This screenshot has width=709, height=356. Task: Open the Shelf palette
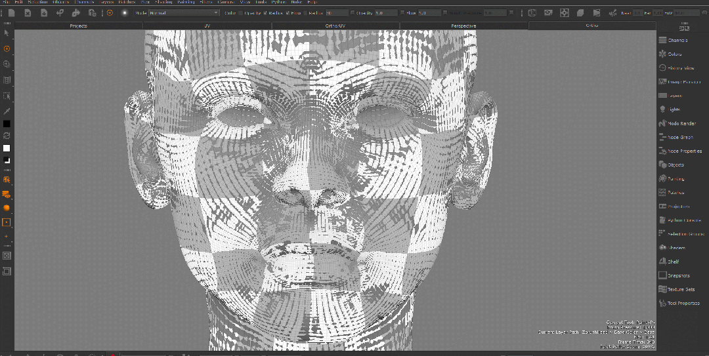pyautogui.click(x=669, y=262)
